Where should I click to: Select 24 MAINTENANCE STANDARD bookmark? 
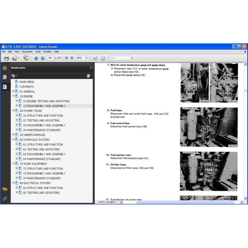42,130
